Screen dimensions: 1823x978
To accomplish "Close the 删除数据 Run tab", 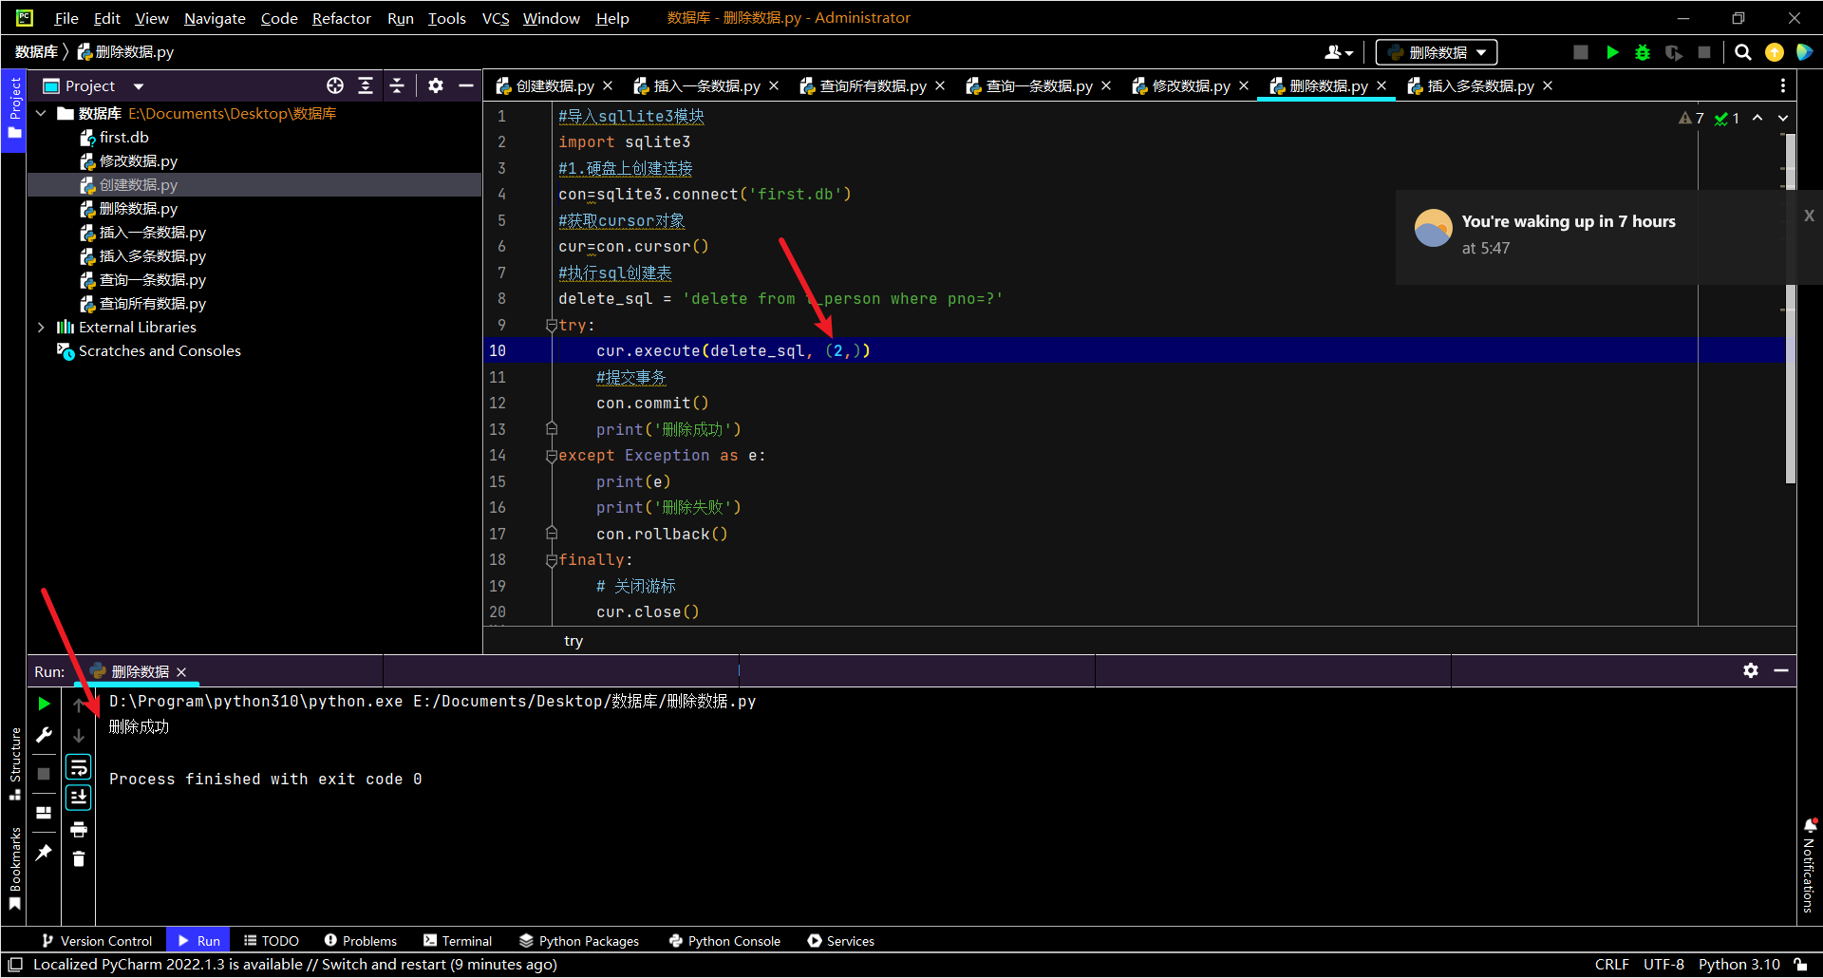I will (x=181, y=671).
